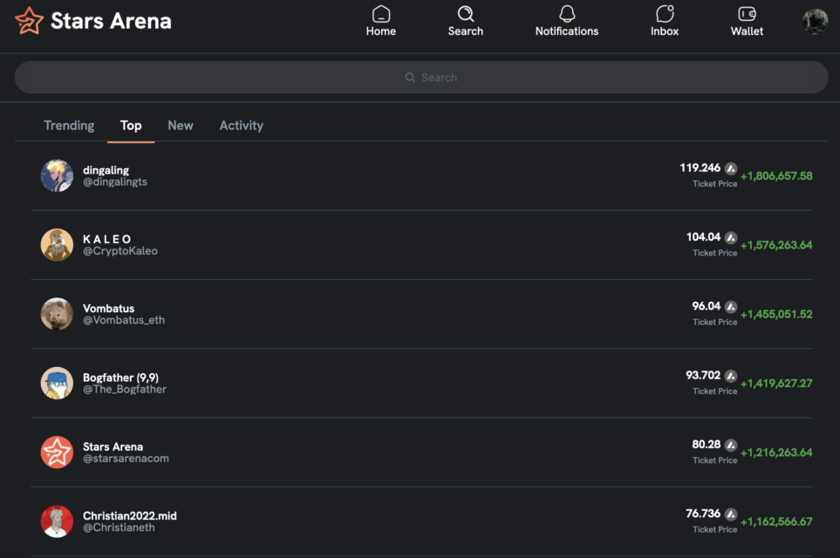Viewport: 840px width, 558px height.
Task: Select ticket price 93.702
Action: [703, 376]
